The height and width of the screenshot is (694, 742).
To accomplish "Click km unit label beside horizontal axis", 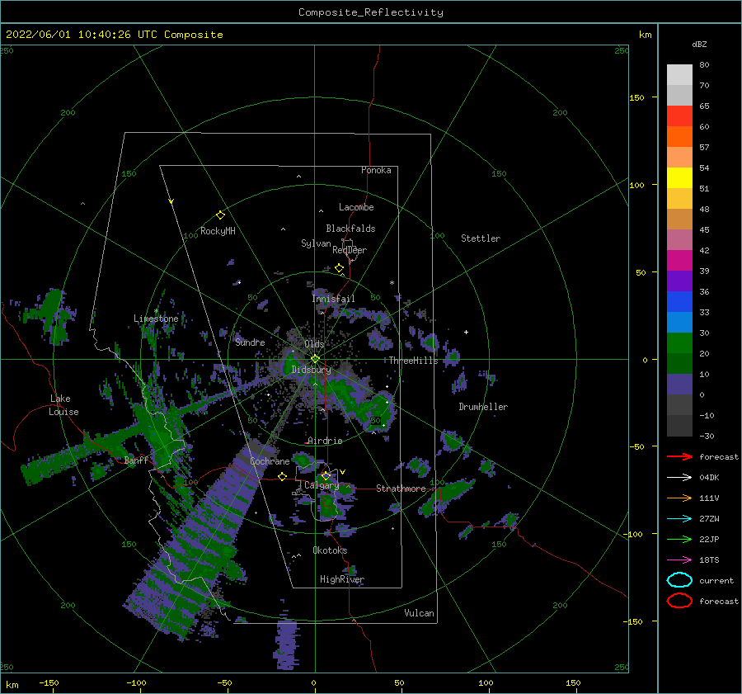I will tap(12, 685).
